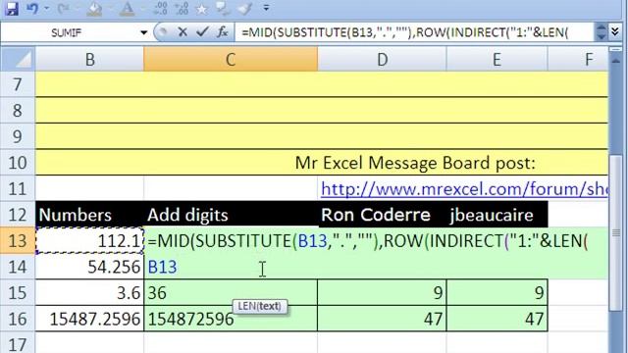Click the Save icon in Quick Access Toolbar
The image size is (628, 353).
[x=12, y=8]
